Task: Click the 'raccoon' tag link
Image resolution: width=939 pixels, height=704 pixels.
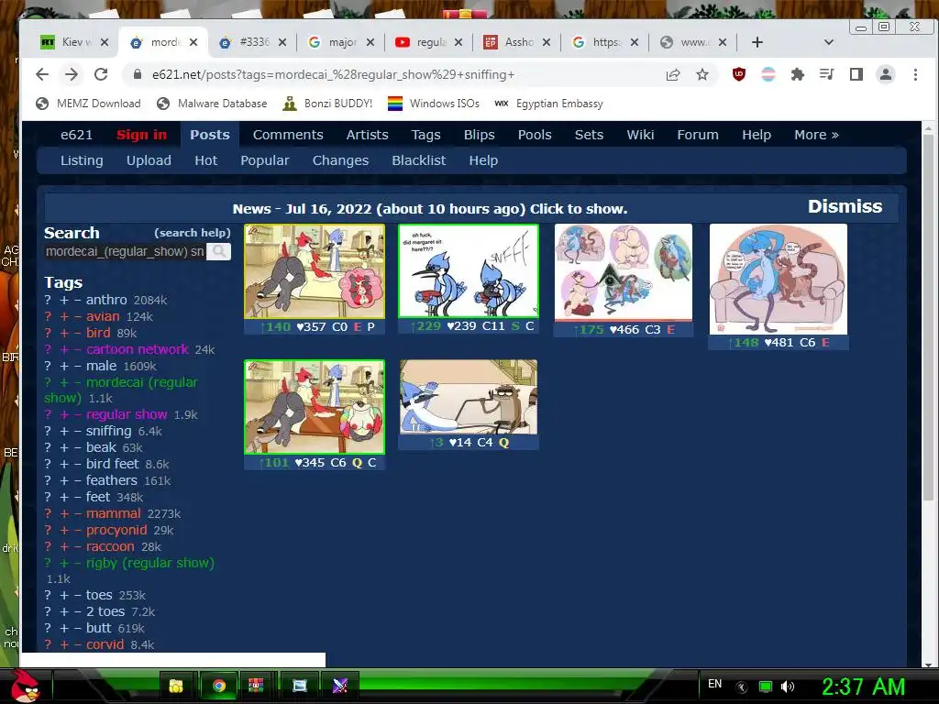Action: 110,546
